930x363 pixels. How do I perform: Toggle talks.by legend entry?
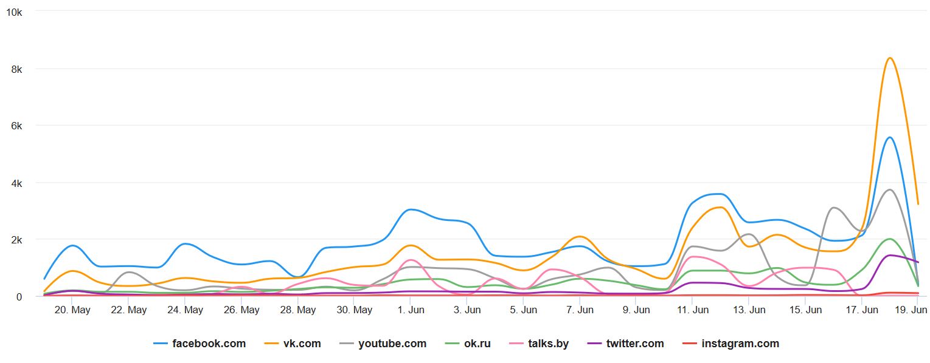point(548,344)
